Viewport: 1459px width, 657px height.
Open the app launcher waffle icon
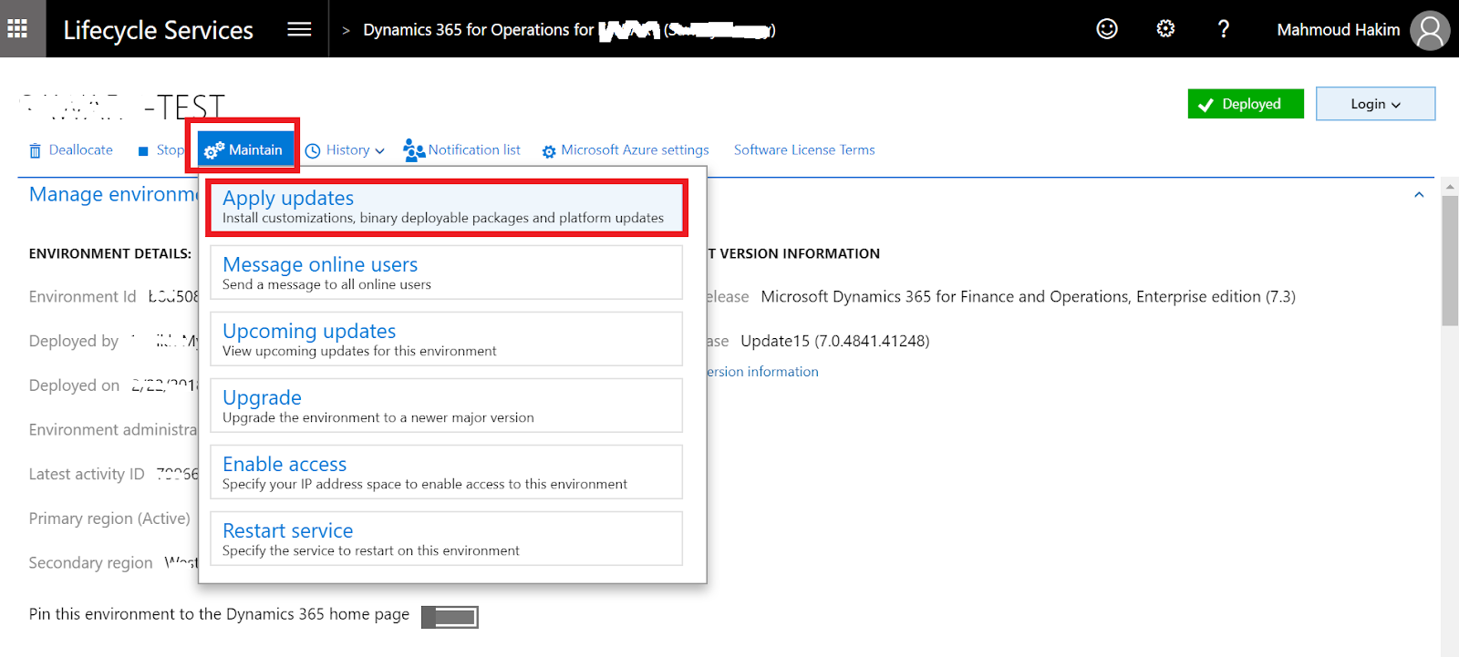[x=17, y=28]
